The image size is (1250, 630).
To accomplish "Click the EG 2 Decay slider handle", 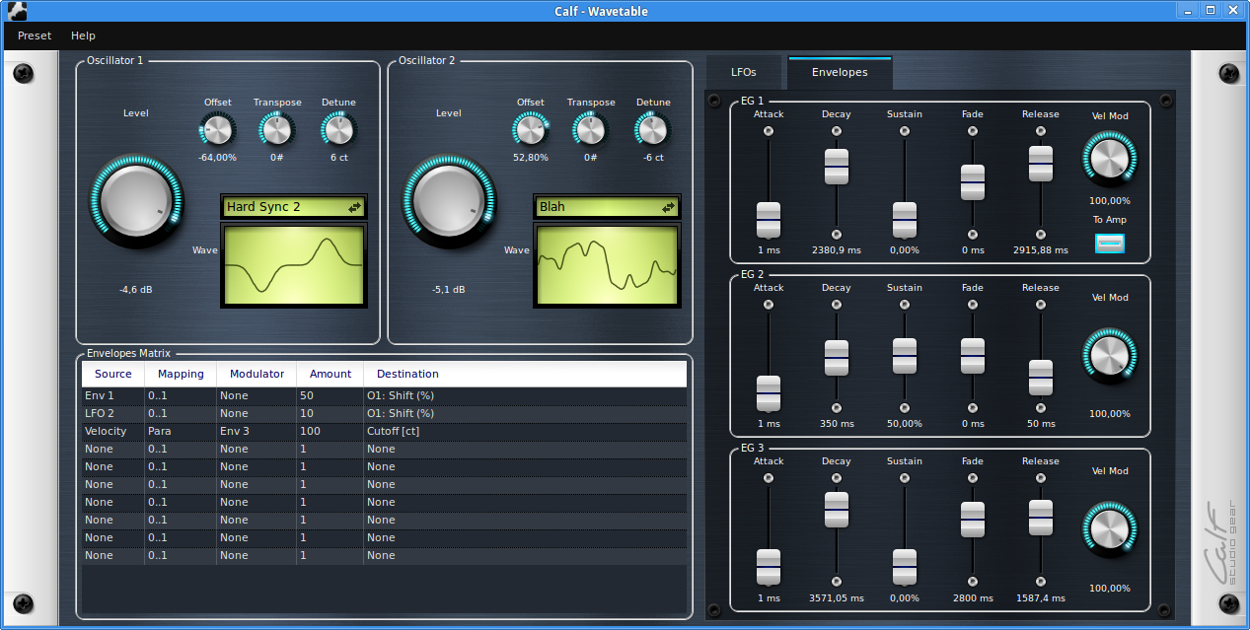I will pyautogui.click(x=837, y=358).
